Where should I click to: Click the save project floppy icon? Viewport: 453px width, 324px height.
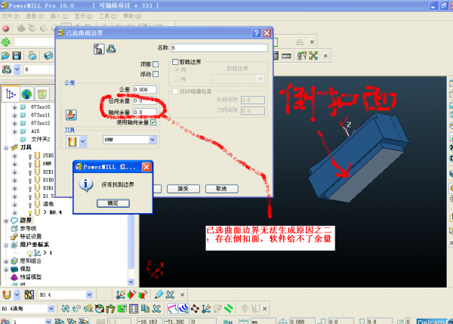[17, 55]
